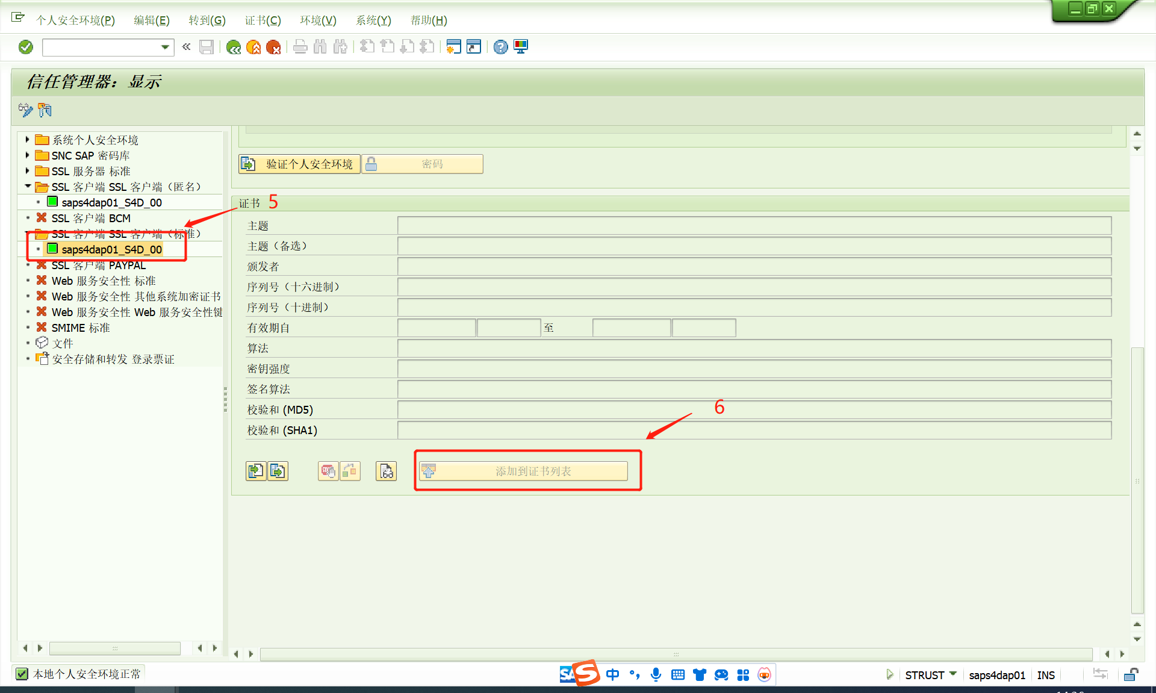Click the red Cancel icon
1156x693 pixels.
273,47
